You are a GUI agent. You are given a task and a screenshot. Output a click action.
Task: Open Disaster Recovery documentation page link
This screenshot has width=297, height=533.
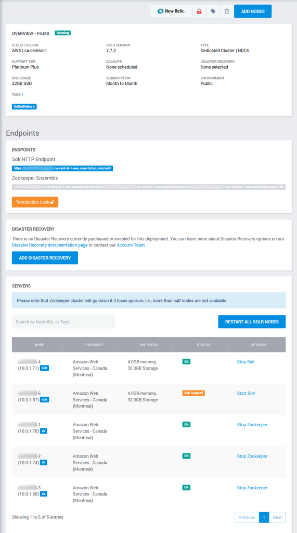50,245
